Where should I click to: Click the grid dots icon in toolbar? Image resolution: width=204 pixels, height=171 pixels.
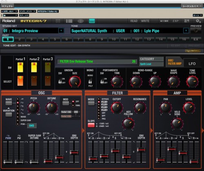(58, 21)
